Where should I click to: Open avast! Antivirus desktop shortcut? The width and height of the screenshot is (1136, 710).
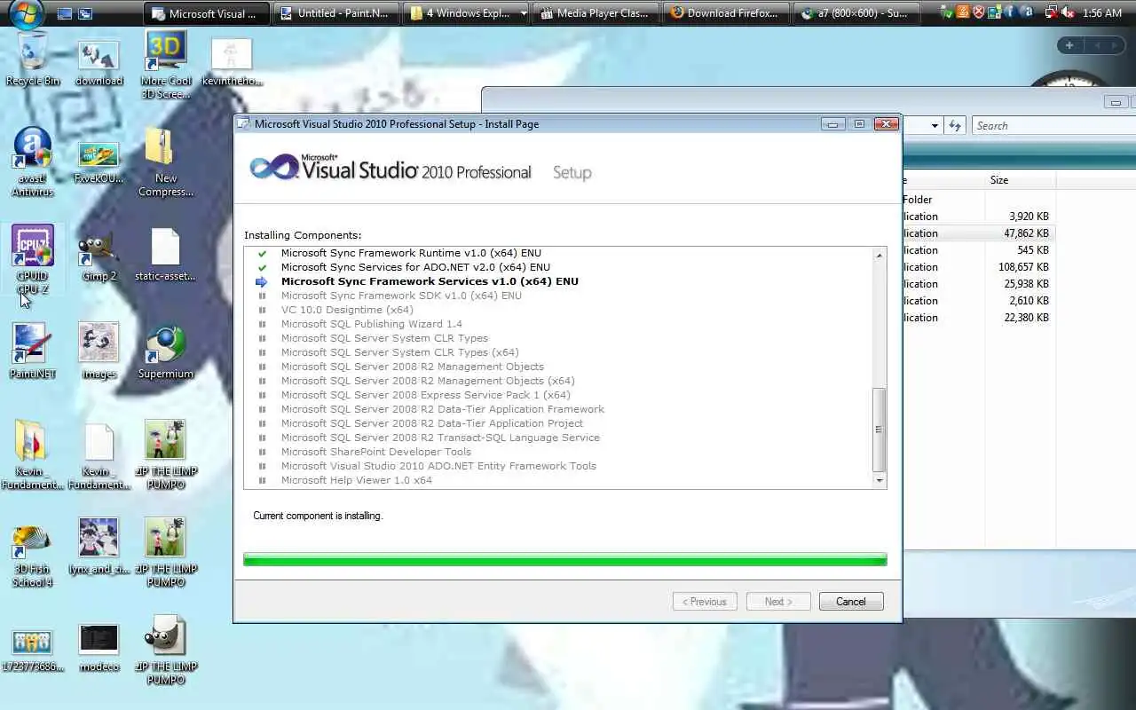coord(33,162)
